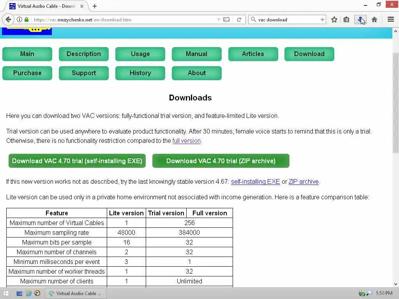Screen dimensions: 399x299
Task: Click 'Maximum bits per sample' cell
Action: (57, 242)
